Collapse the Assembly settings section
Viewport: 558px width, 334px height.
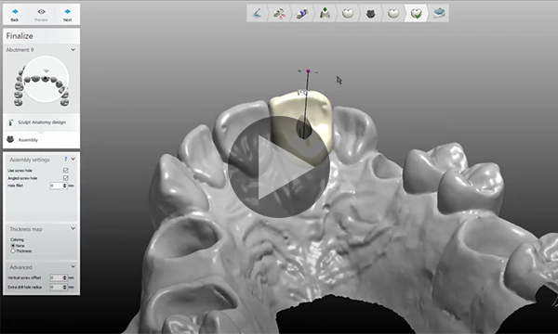73,159
